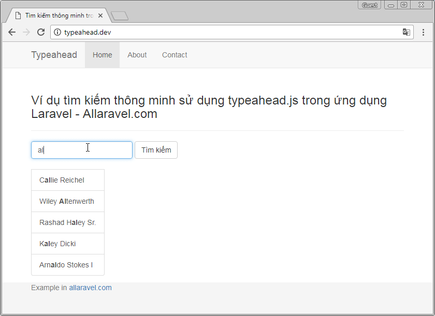435x316 pixels.
Task: Open the Chrome three-dot menu
Action: (423, 32)
